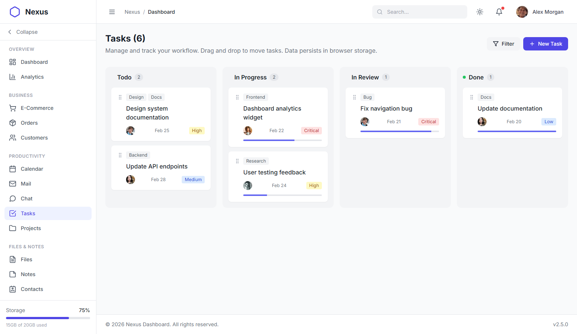Click the Todo column header

[x=124, y=77]
